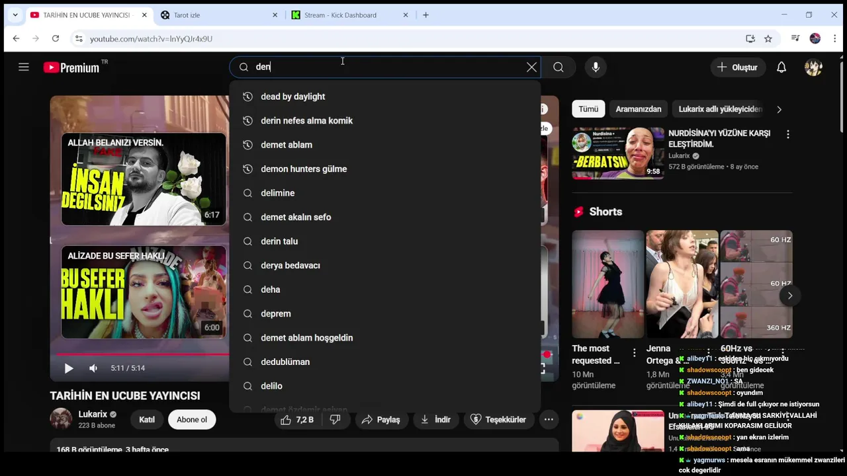Click history icon next to "dead by daylight"
Image resolution: width=847 pixels, height=476 pixels.
pos(247,97)
